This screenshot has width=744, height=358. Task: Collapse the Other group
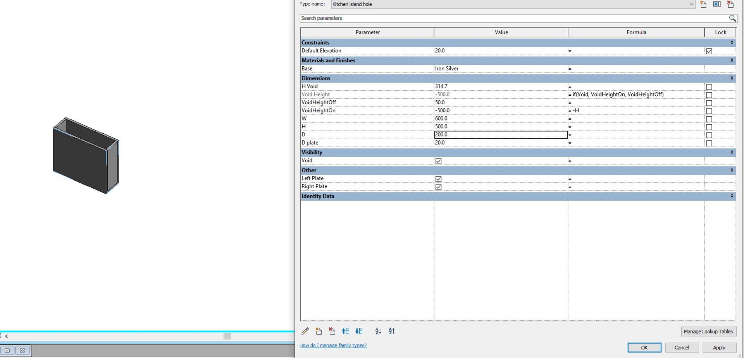click(x=732, y=170)
